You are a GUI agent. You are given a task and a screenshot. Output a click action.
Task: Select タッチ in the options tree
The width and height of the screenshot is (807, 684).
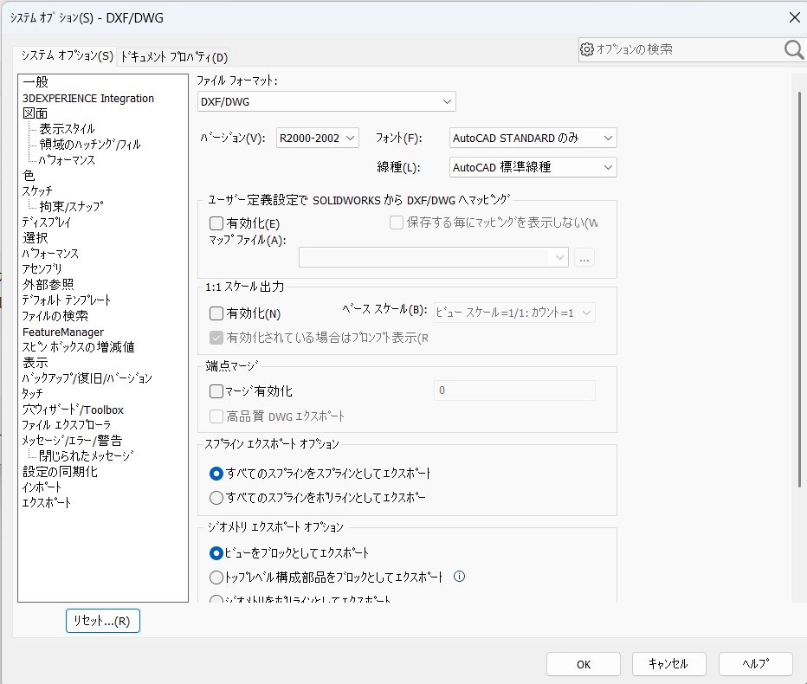coord(32,394)
